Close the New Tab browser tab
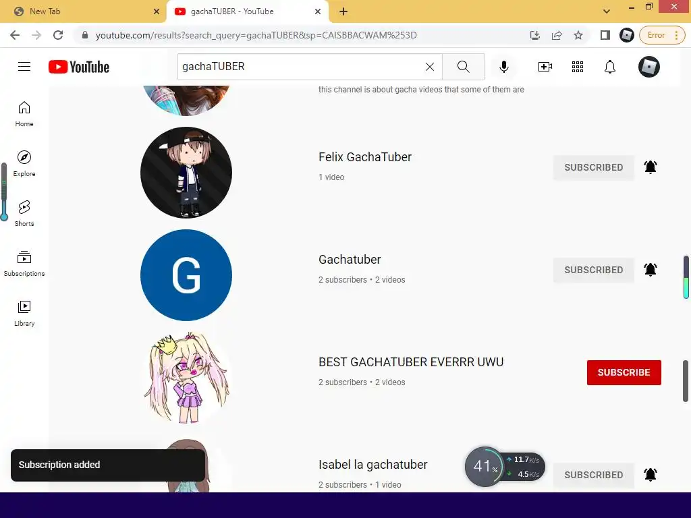 pos(156,11)
